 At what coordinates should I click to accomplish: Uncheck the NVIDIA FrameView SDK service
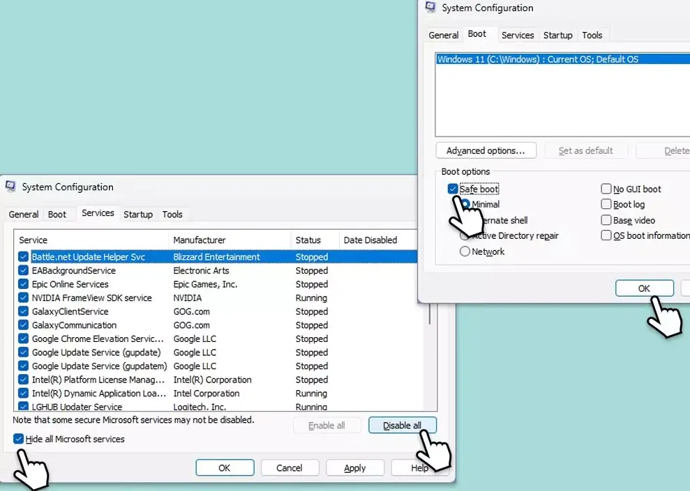[23, 297]
